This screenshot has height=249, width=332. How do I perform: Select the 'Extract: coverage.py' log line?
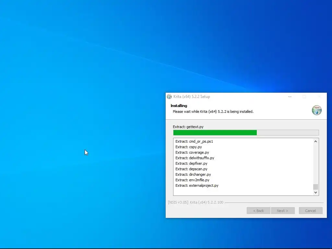(192, 152)
